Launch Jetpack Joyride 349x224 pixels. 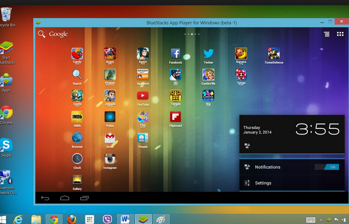(x=110, y=96)
